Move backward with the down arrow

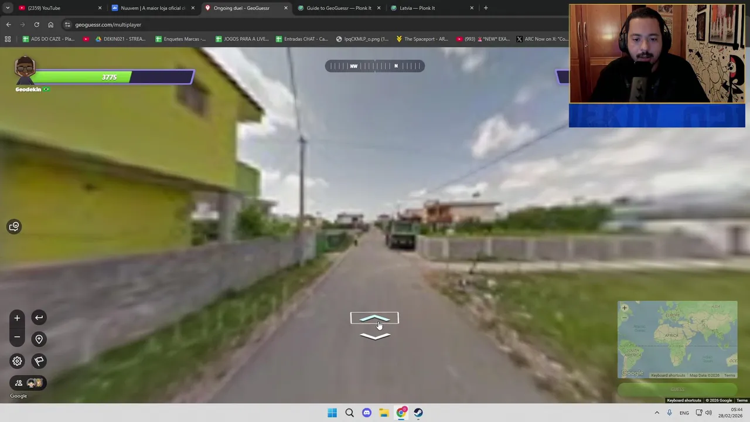click(x=375, y=336)
